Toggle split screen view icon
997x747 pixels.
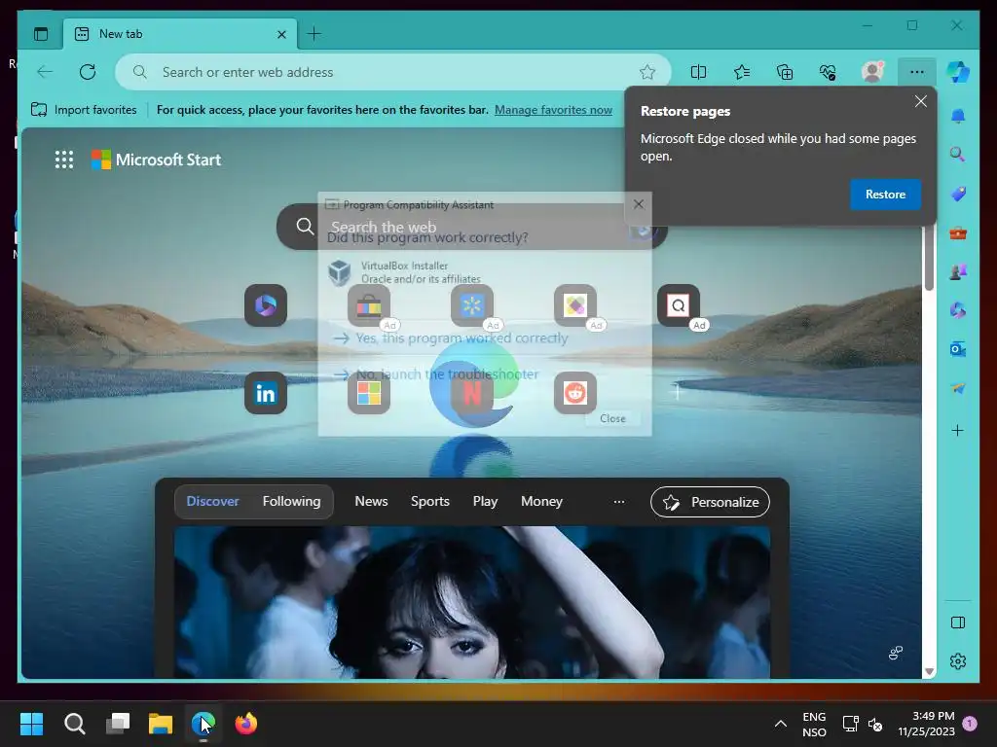[x=698, y=72]
